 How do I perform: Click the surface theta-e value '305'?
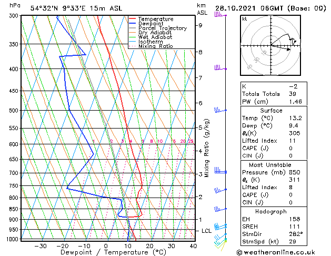[x=295, y=133]
